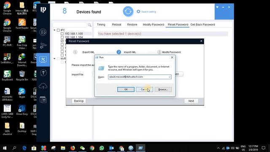
Task: Click Next in the Reset Password dialog
Action: [x=191, y=101]
